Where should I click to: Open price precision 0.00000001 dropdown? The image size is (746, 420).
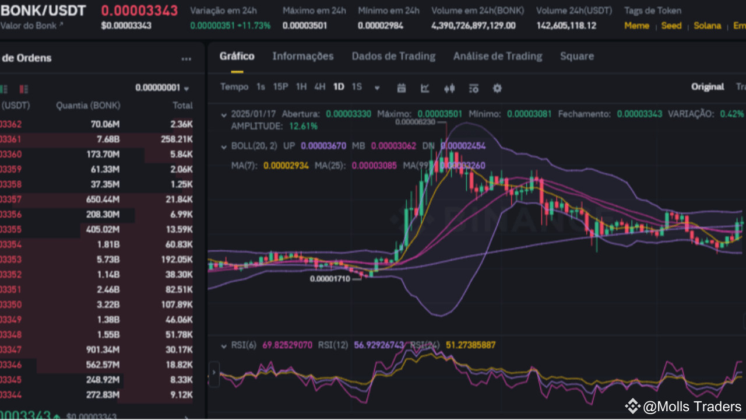point(163,88)
